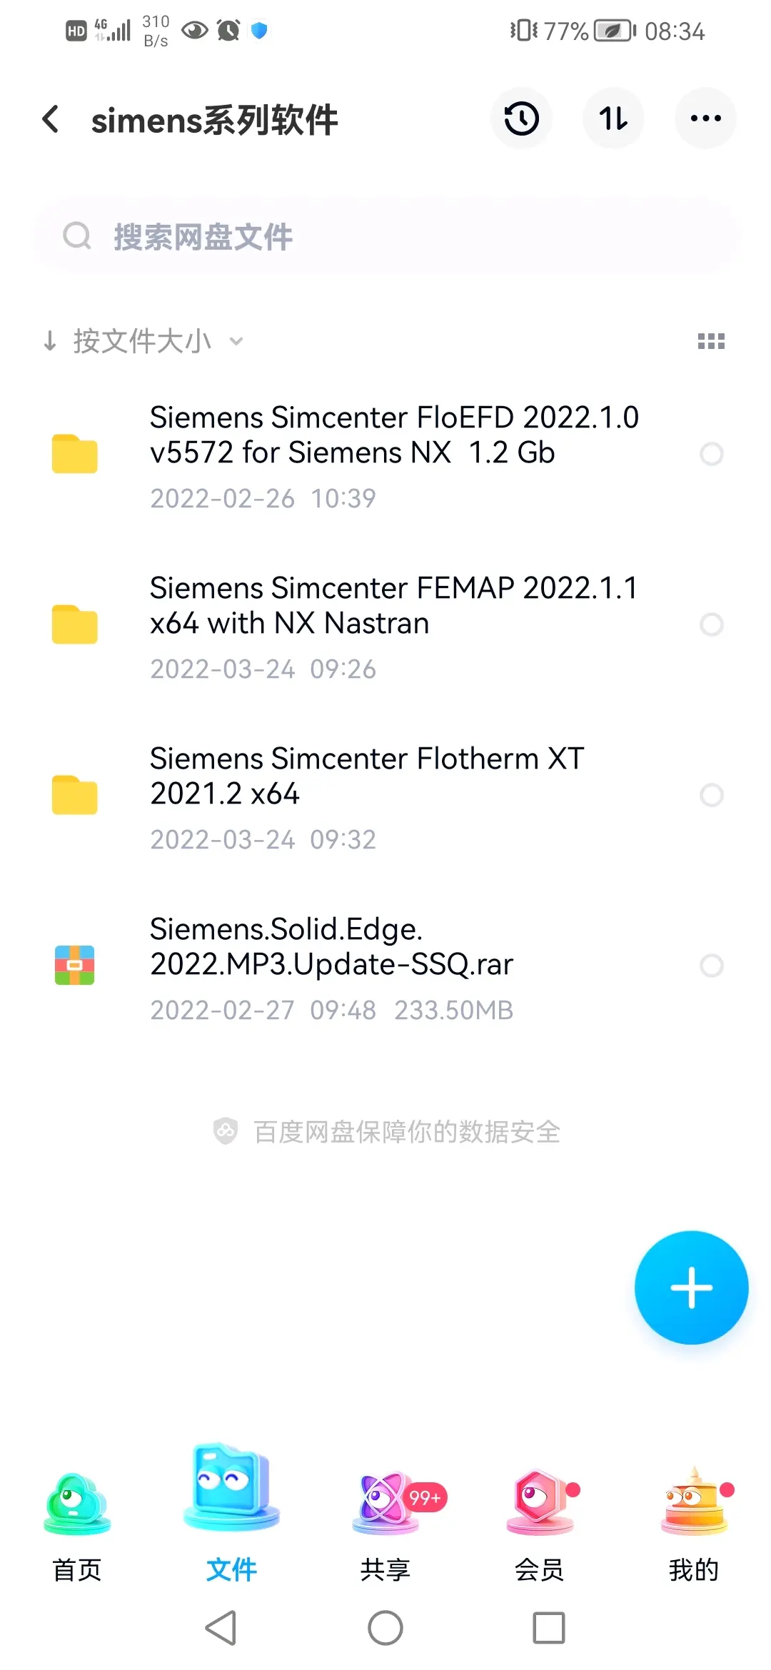Image resolution: width=771 pixels, height=1670 pixels.
Task: Open the 我的 profile tab
Action: [x=694, y=1525]
